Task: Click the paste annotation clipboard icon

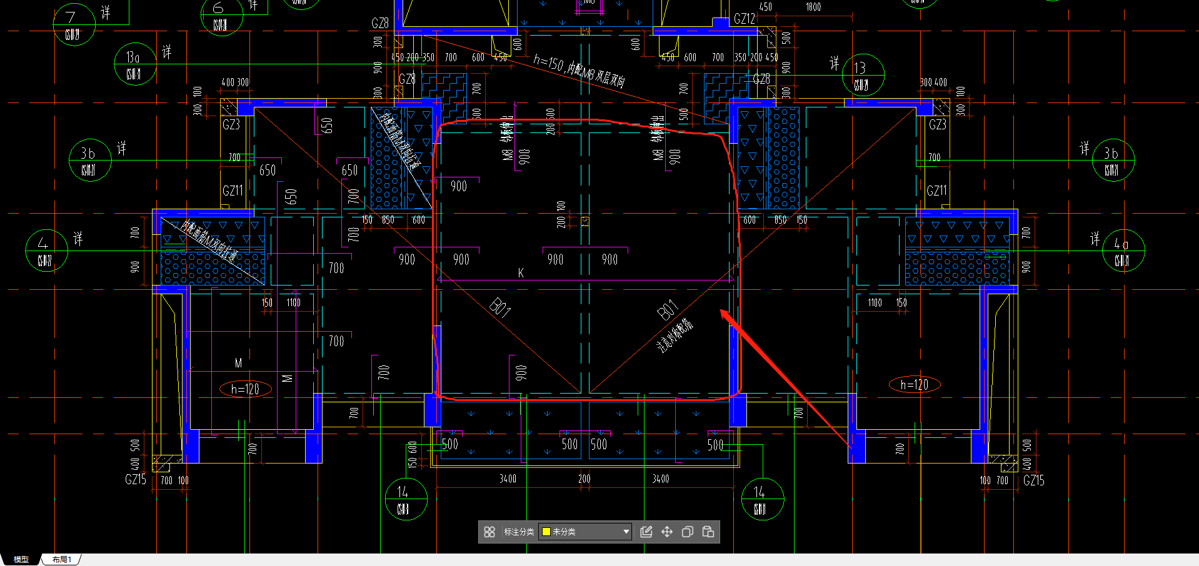Action: click(708, 532)
